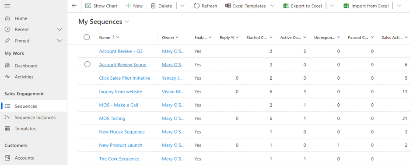Open owner Yancey J... link
This screenshot has height=165, width=410.
[172, 78]
